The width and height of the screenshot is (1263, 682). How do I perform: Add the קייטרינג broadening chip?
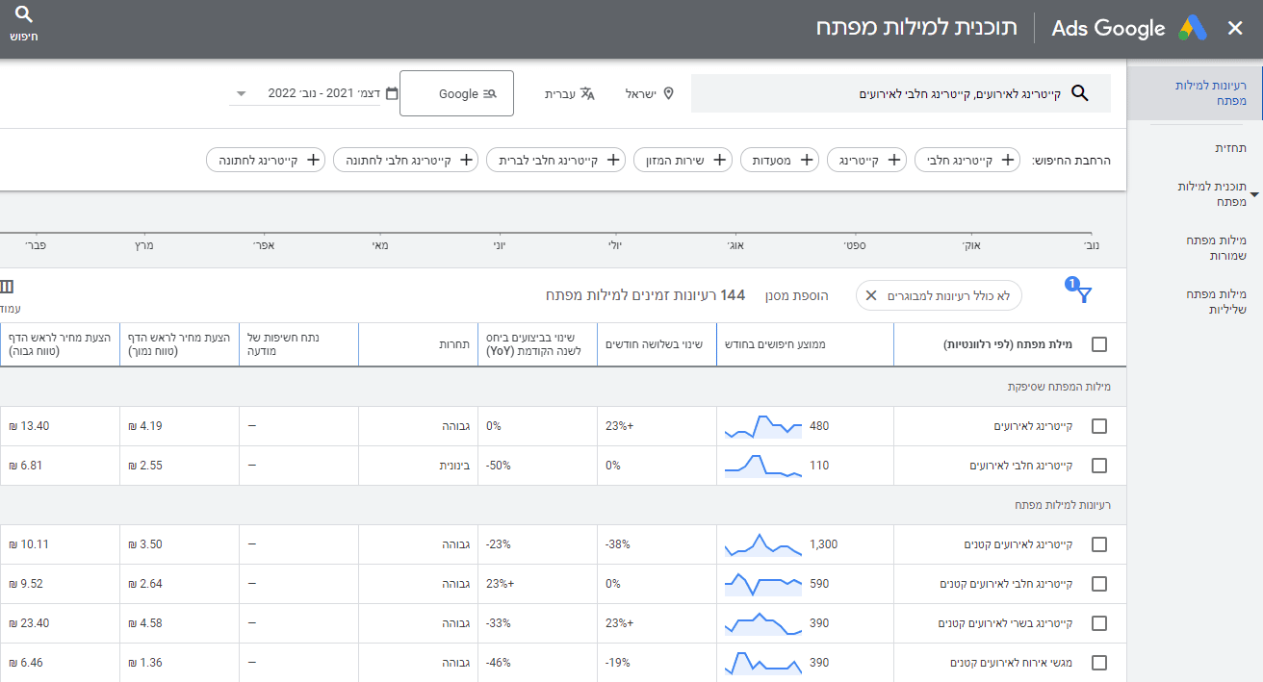tap(866, 160)
